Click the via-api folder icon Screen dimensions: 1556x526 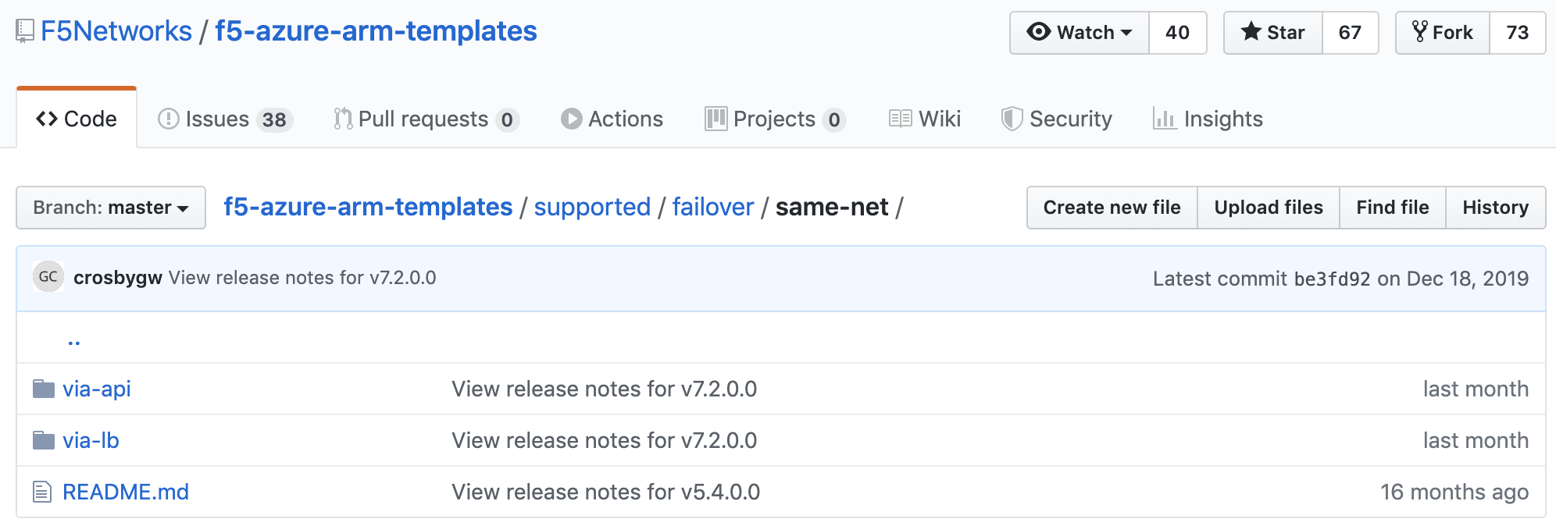click(44, 389)
